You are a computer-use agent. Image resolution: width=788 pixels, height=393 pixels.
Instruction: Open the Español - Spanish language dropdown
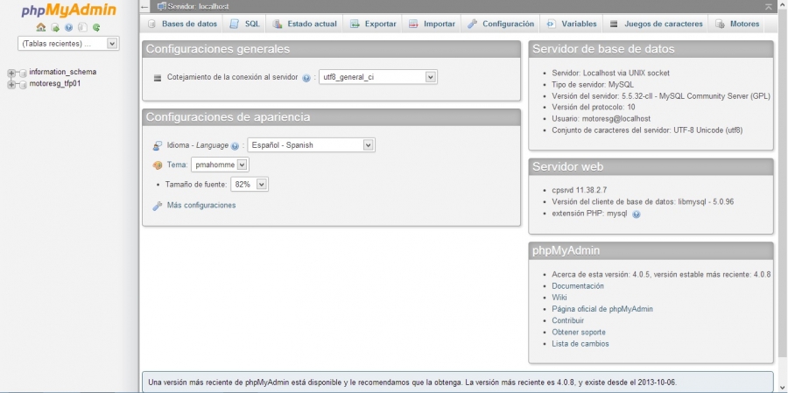click(311, 144)
